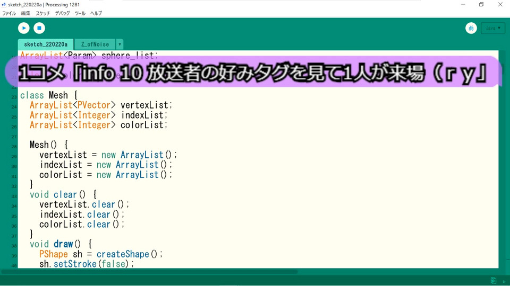Open the ヘルプ menu

coord(96,13)
